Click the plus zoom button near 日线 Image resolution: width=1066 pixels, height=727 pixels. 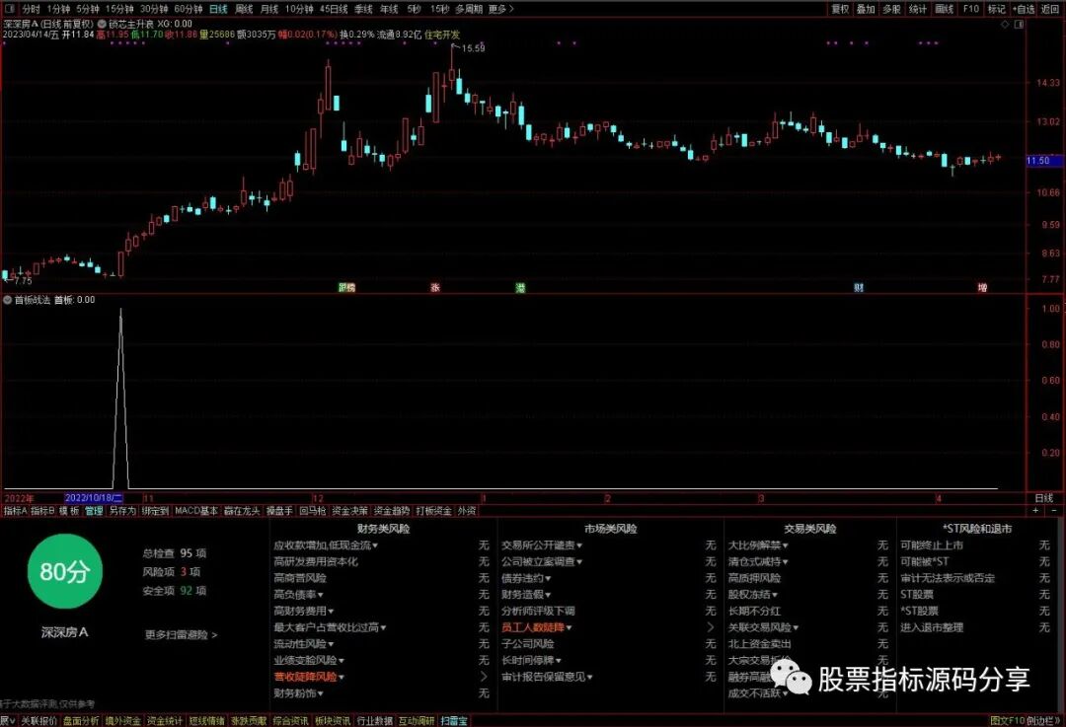click(1036, 510)
